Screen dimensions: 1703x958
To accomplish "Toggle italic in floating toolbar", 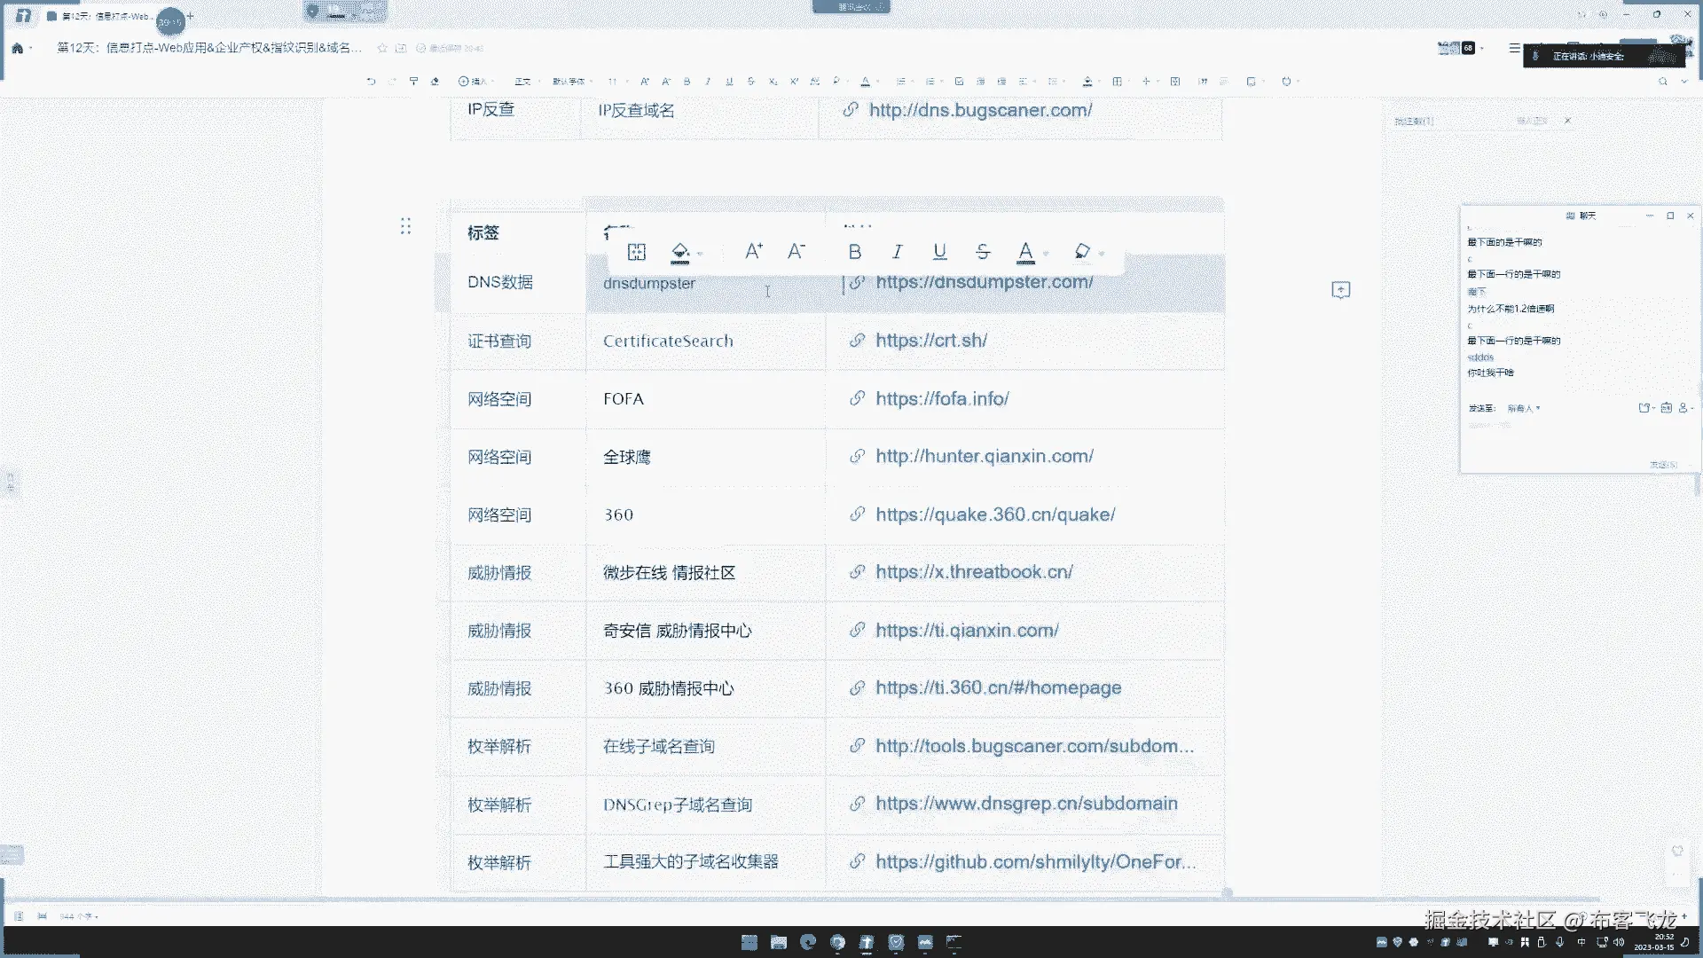I will pyautogui.click(x=897, y=252).
